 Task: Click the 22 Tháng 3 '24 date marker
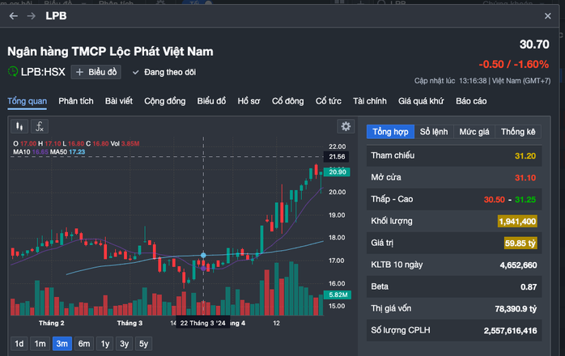pos(203,323)
